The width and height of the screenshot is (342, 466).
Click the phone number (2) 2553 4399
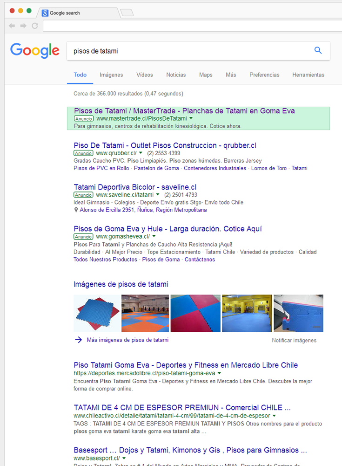pyautogui.click(x=164, y=153)
